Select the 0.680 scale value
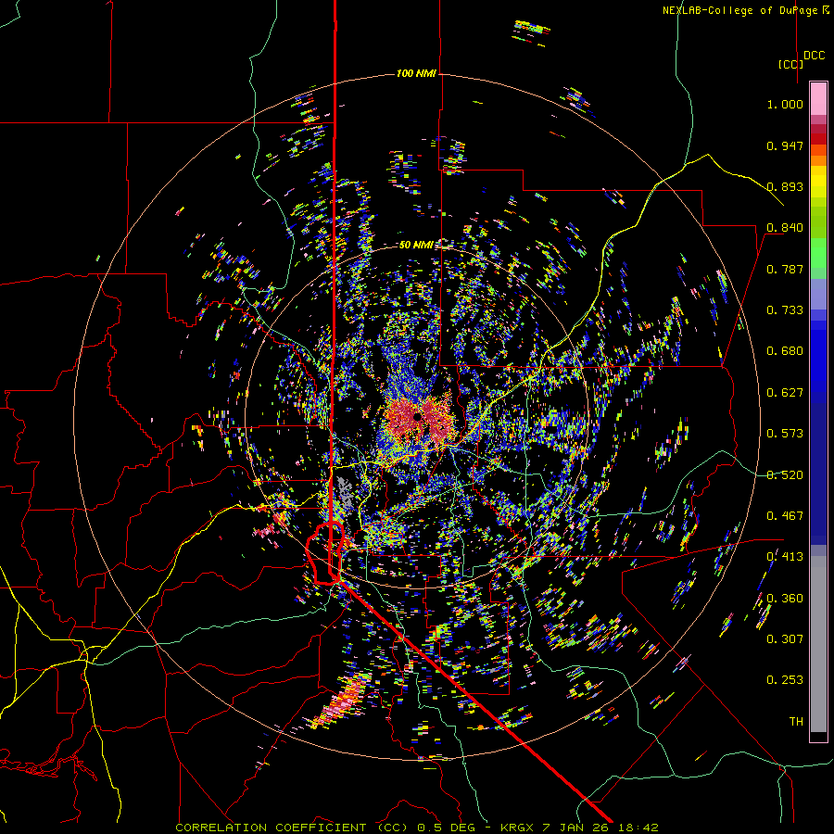834x834 pixels. [x=785, y=351]
